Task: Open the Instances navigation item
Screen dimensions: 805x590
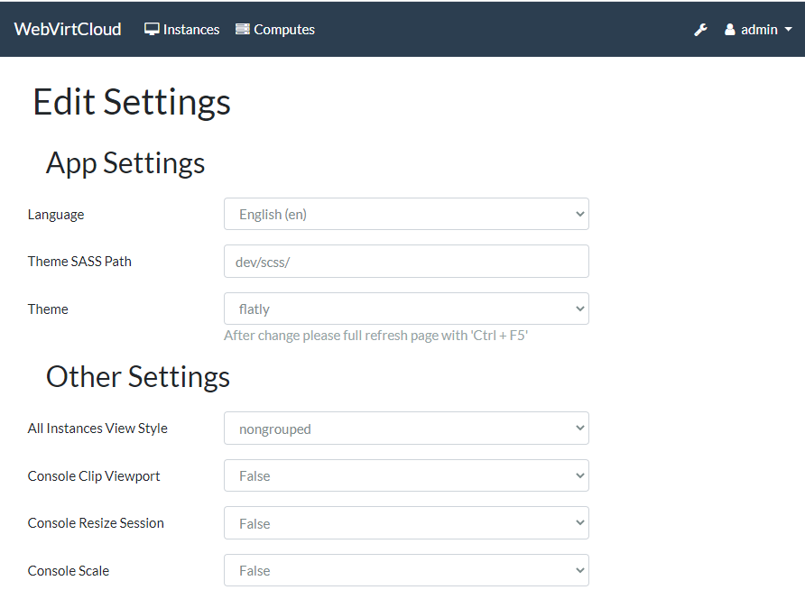Action: (191, 29)
